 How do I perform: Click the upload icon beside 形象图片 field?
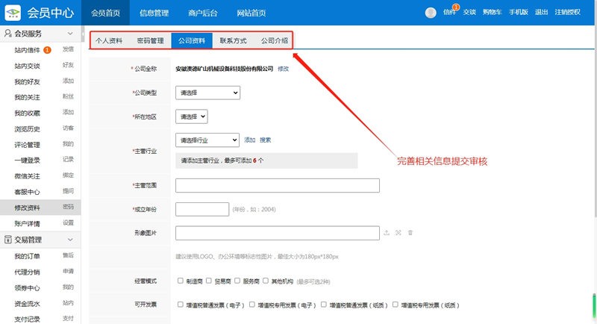click(x=387, y=233)
